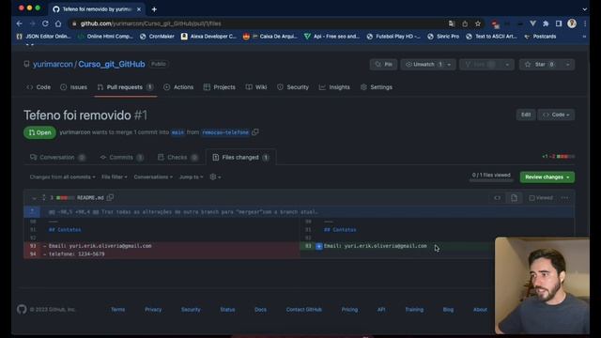601x338 pixels.
Task: Open the Unwatch dropdown
Action: (x=428, y=65)
